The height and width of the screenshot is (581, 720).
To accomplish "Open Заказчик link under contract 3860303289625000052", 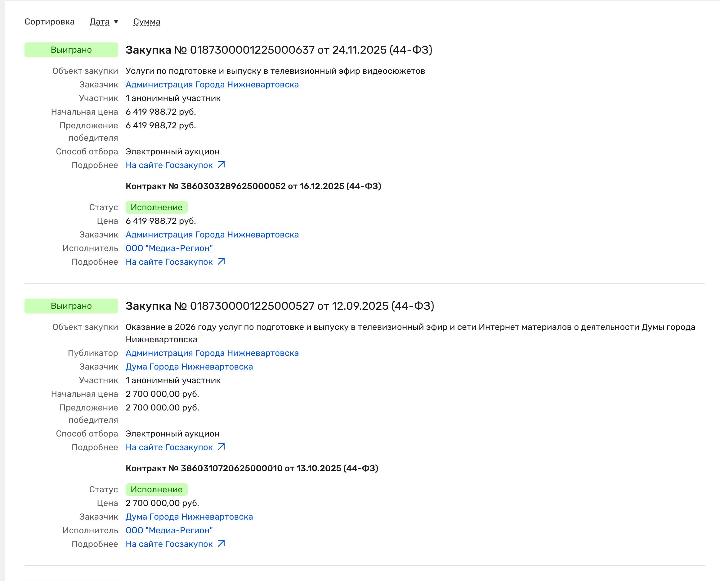I will (212, 235).
